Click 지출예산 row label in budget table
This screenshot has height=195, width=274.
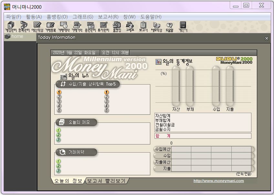[x=163, y=162]
